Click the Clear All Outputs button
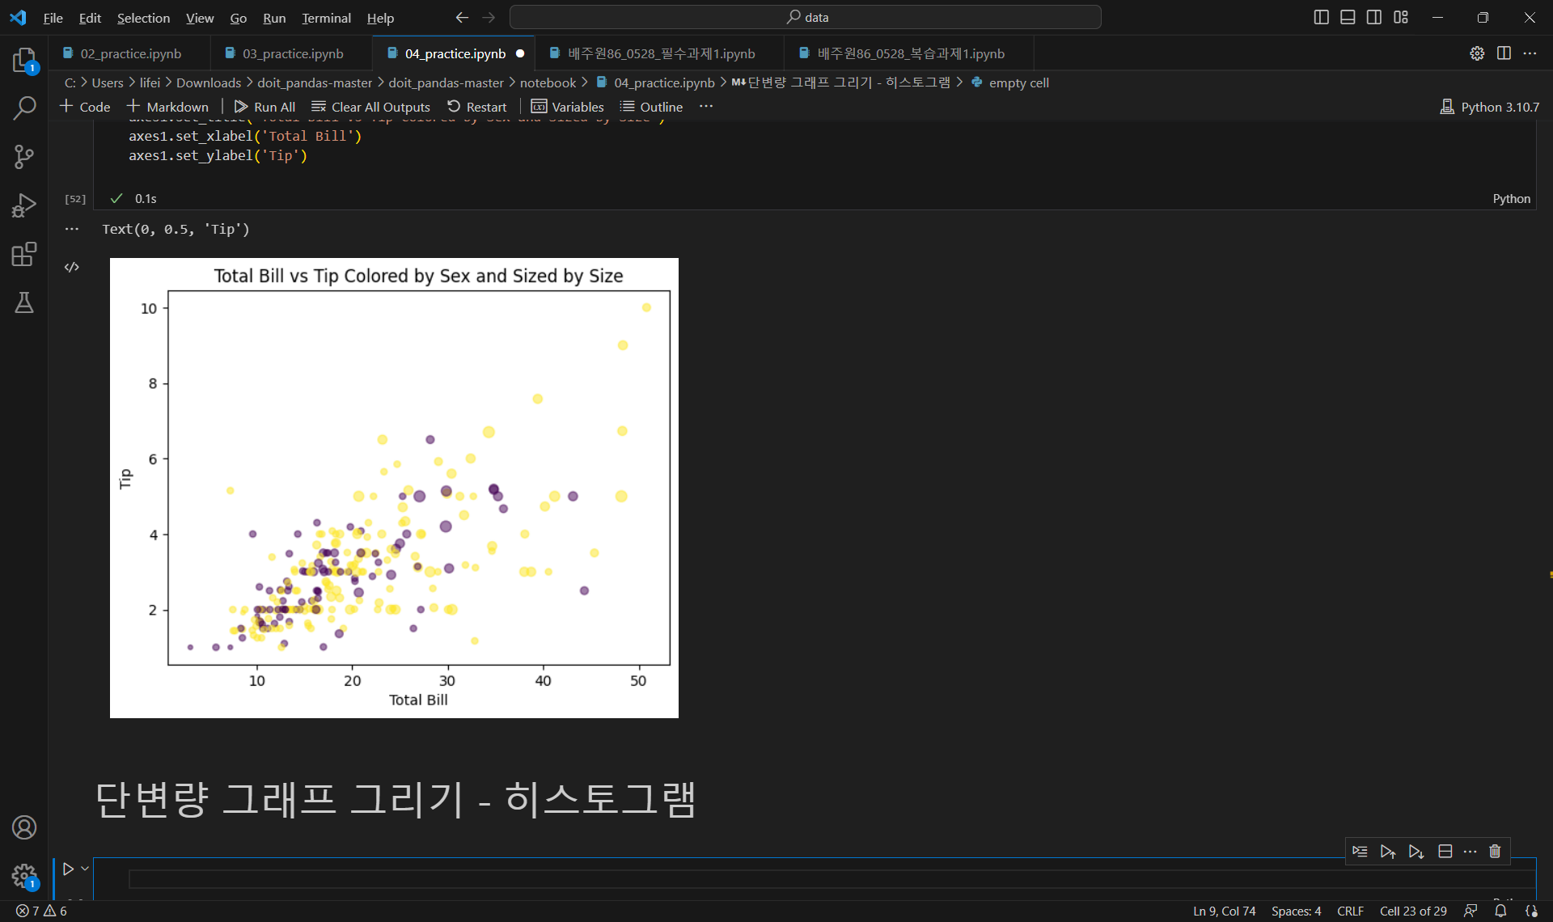Screen dimensions: 1553x922 coord(371,107)
